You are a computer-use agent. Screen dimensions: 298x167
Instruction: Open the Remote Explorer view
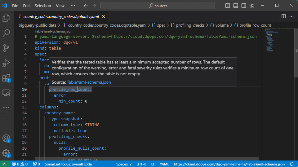coord(6,93)
